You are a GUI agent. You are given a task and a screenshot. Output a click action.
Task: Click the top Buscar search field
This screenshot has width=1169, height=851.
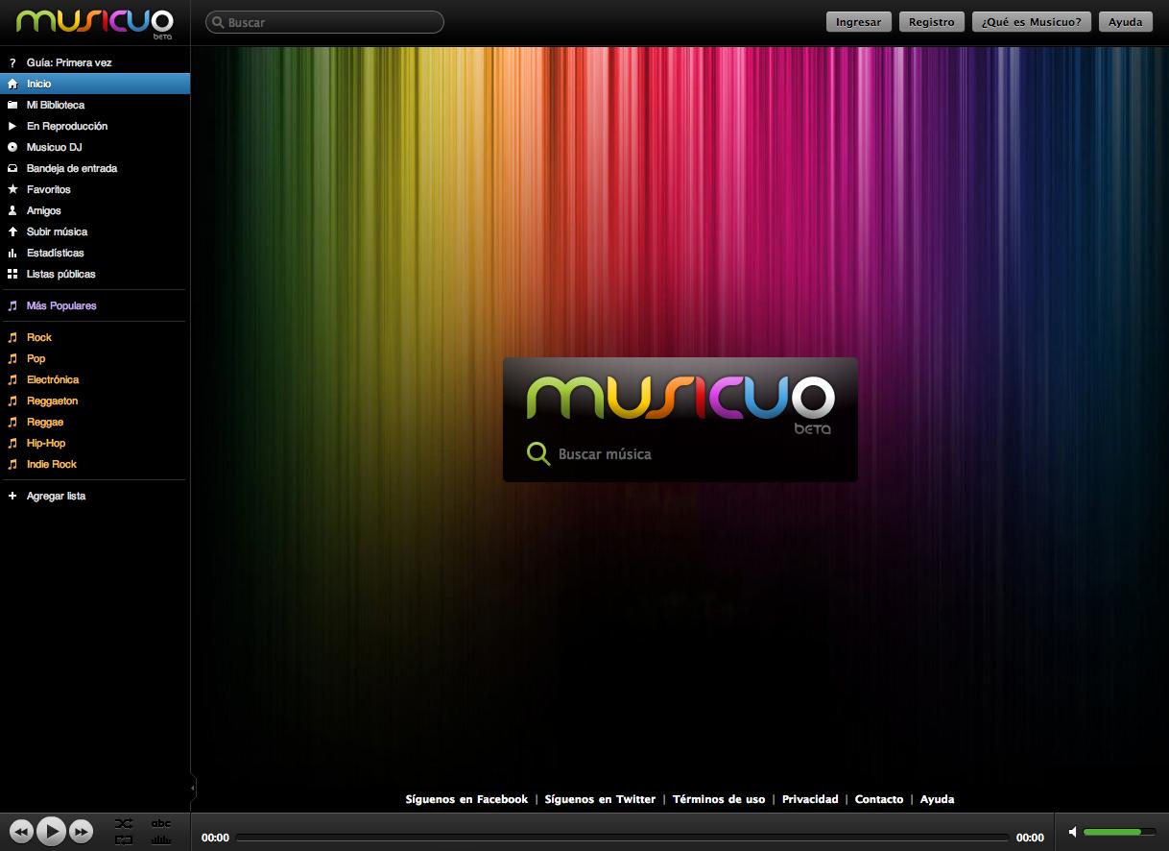click(x=325, y=22)
